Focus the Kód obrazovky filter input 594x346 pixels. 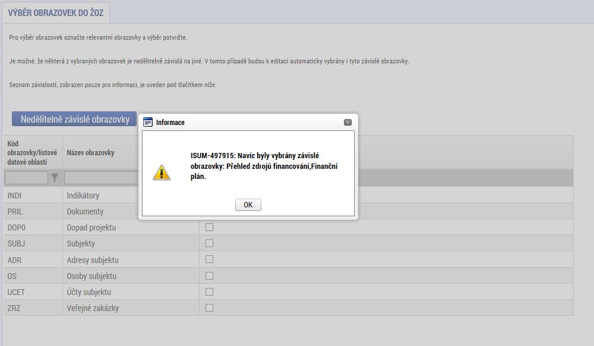tap(26, 178)
